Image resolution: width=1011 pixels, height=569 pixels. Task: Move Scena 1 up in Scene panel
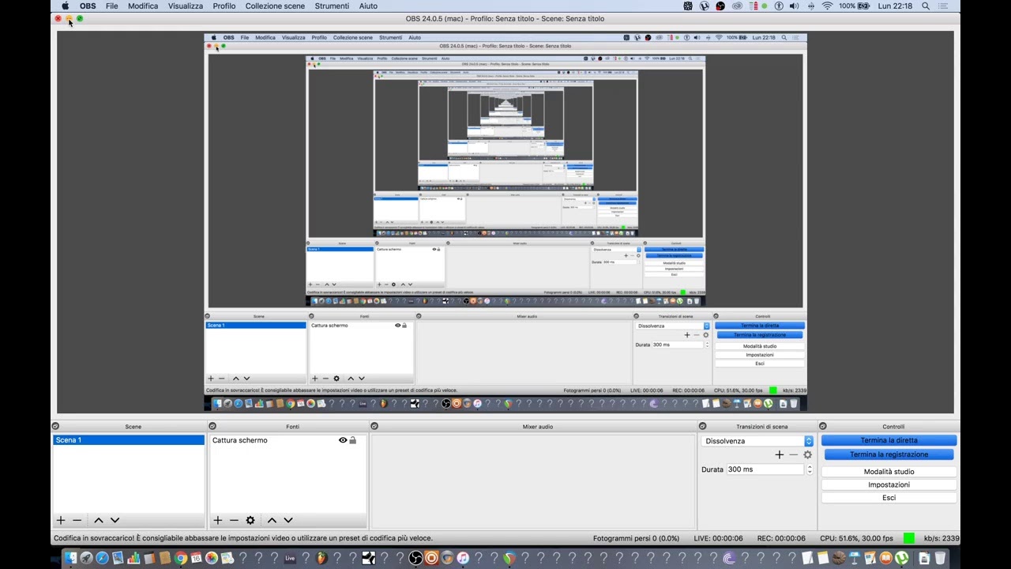click(x=99, y=520)
